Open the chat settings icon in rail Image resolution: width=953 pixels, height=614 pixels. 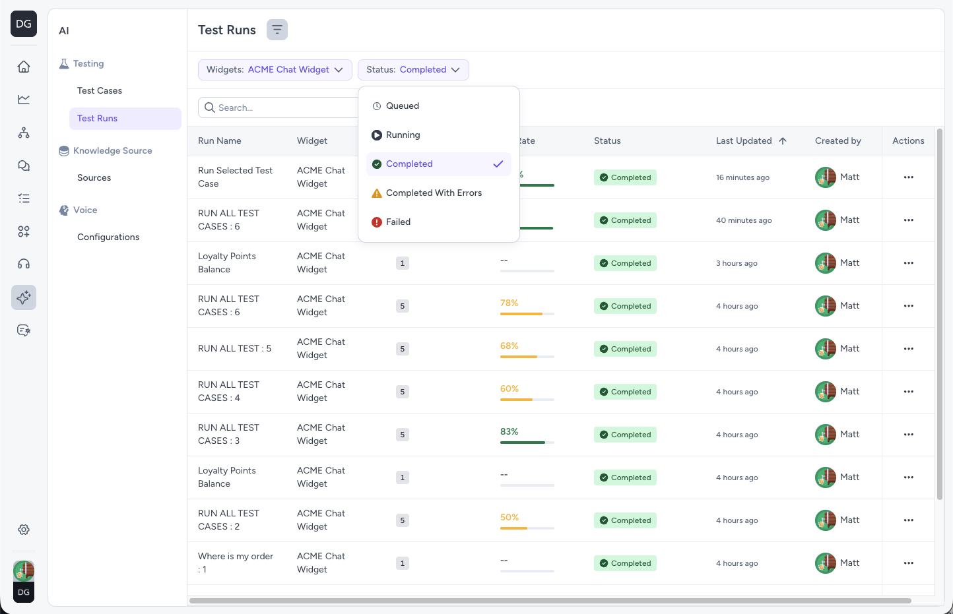click(x=24, y=330)
